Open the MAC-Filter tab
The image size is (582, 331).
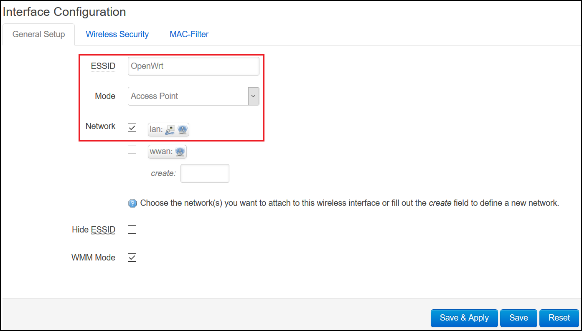pos(189,34)
